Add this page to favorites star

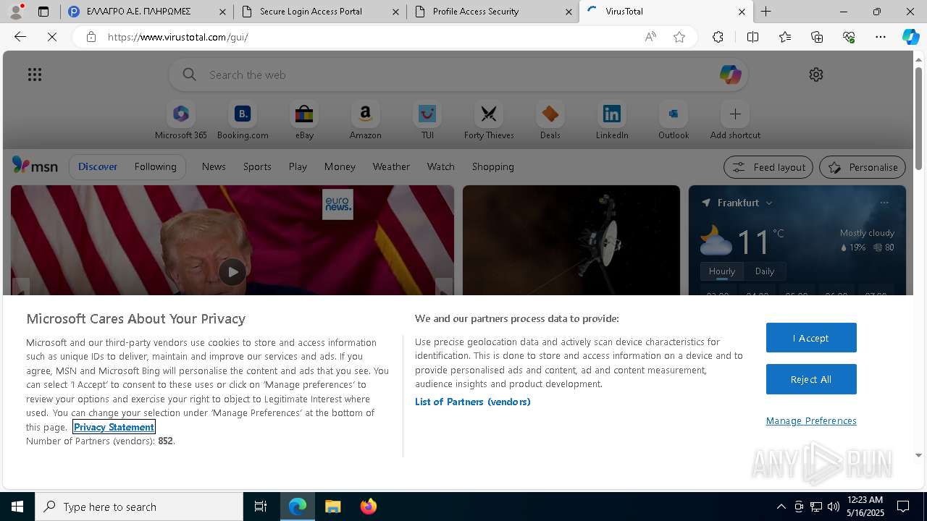tap(679, 37)
